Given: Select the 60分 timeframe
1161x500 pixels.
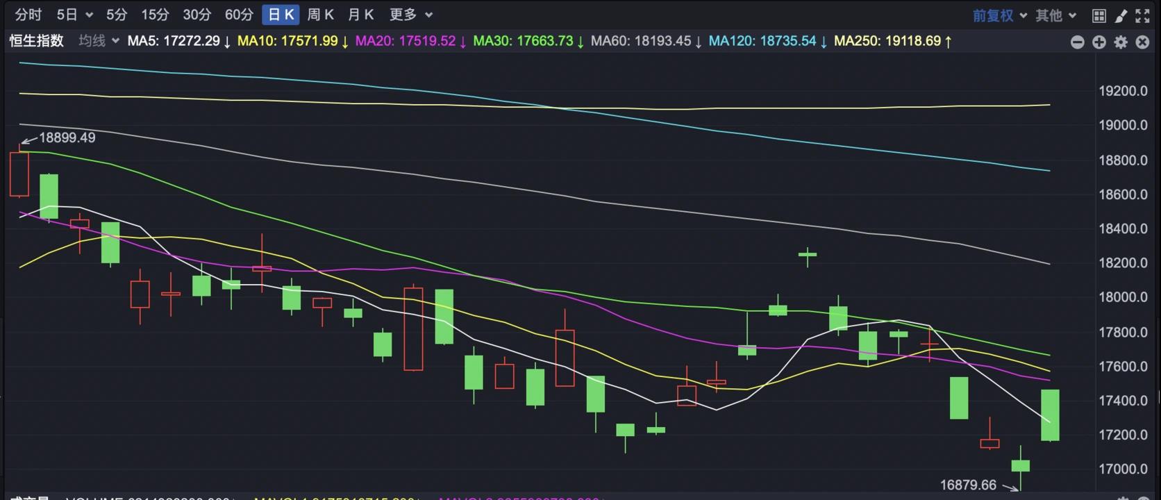Looking at the screenshot, I should [239, 15].
